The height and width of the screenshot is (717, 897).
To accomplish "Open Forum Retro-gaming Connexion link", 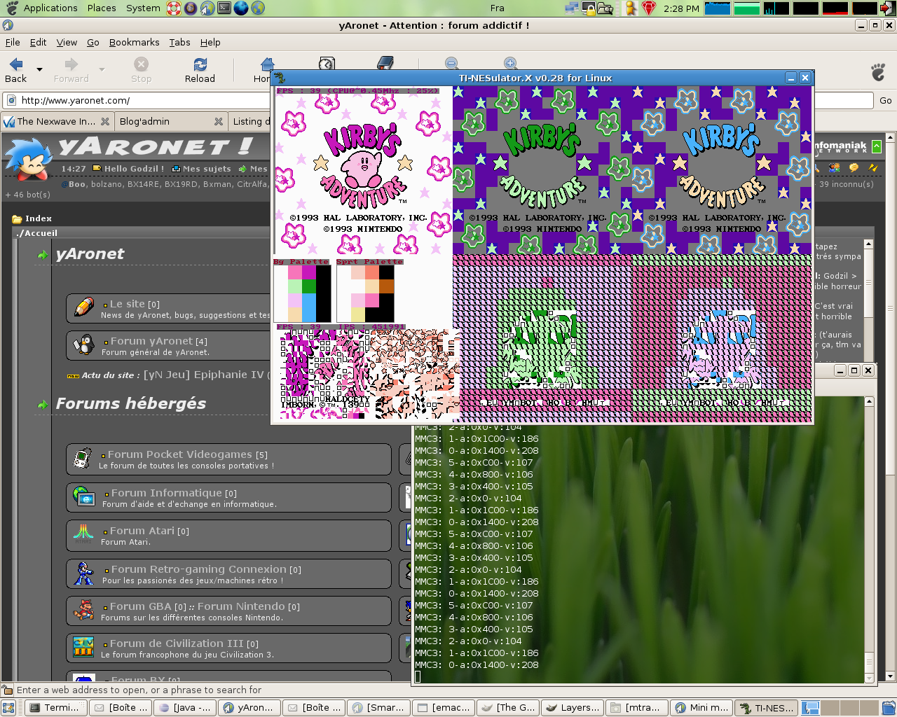I will (x=198, y=569).
